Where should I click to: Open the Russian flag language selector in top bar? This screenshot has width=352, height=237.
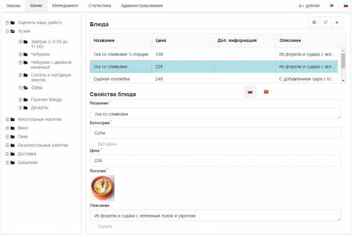pos(346,5)
